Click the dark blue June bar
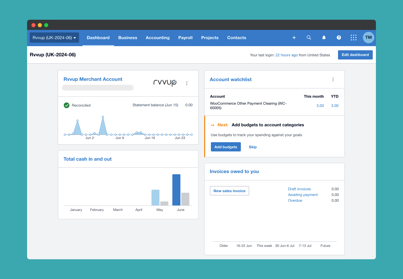The height and width of the screenshot is (279, 403). 176,190
